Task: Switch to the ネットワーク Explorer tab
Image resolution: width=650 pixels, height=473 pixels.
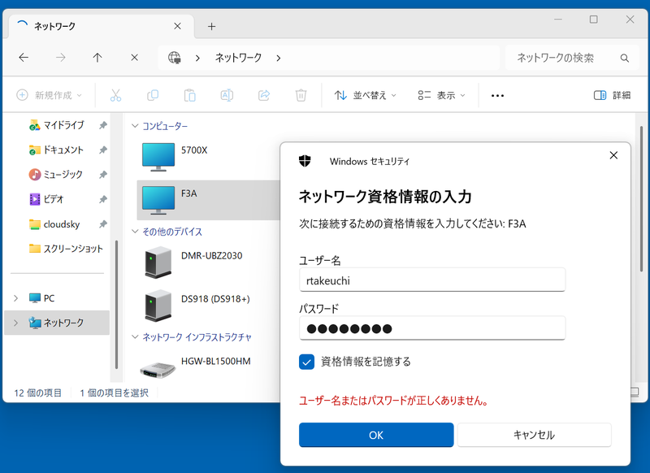Action: coord(97,25)
